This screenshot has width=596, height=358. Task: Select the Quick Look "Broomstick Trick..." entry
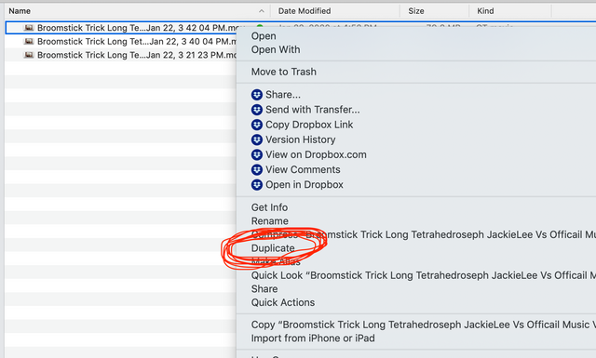[424, 275]
